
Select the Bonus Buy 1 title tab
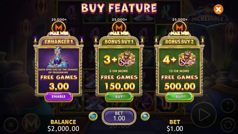119,42
